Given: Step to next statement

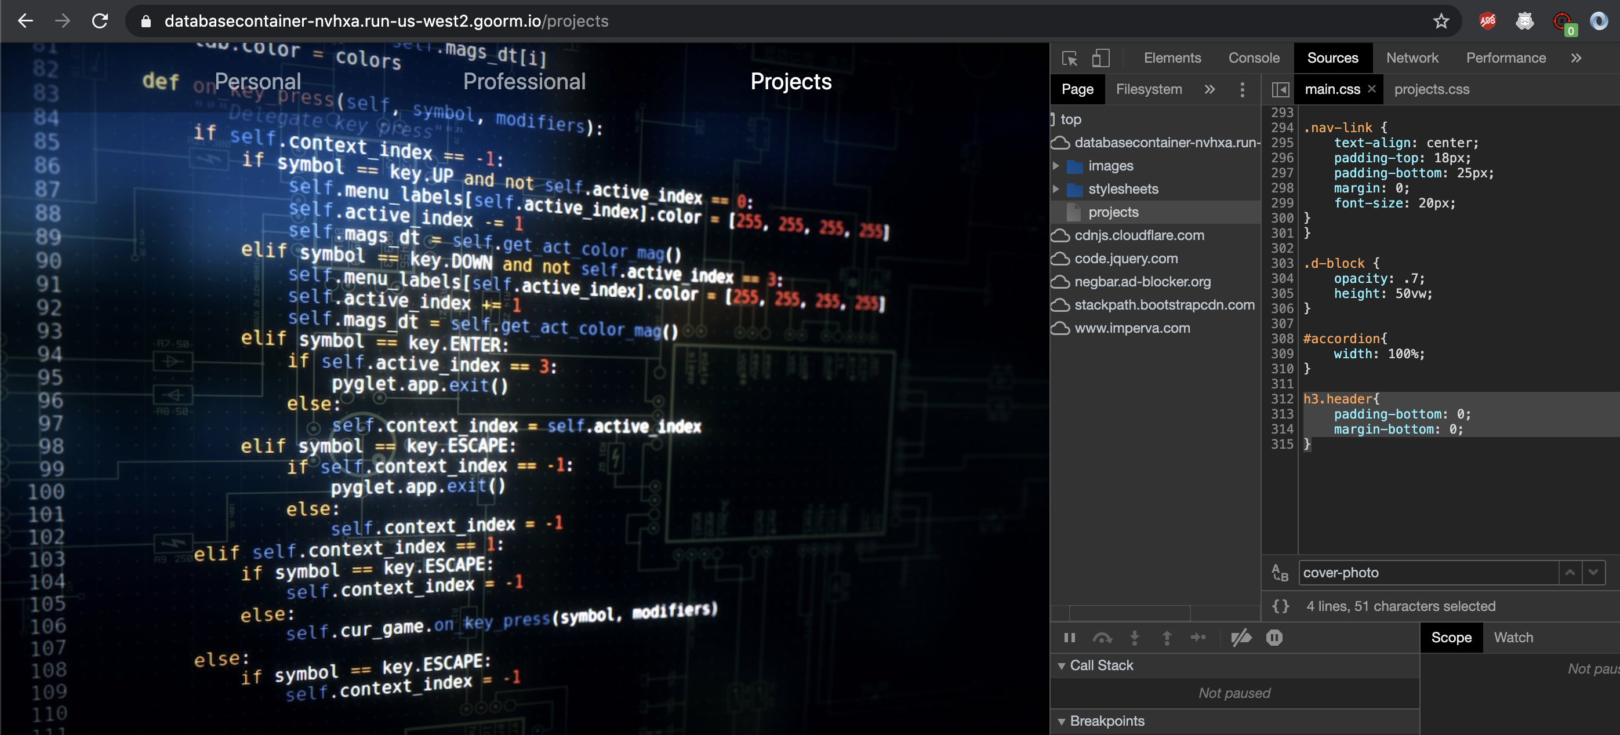Looking at the screenshot, I should click(x=1198, y=638).
